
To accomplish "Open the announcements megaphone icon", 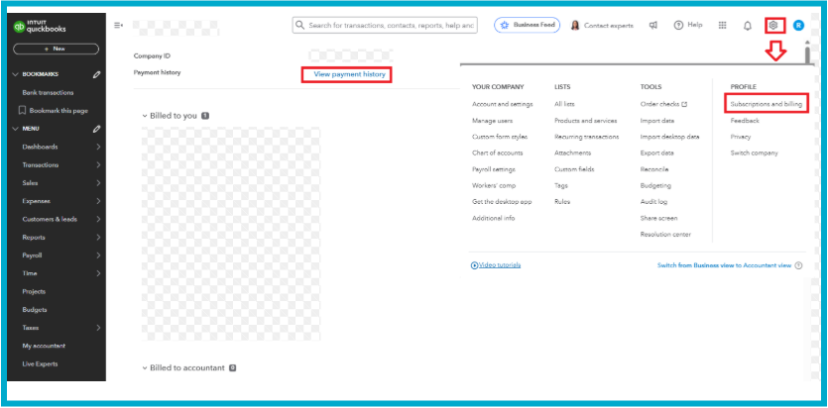I will [x=653, y=26].
